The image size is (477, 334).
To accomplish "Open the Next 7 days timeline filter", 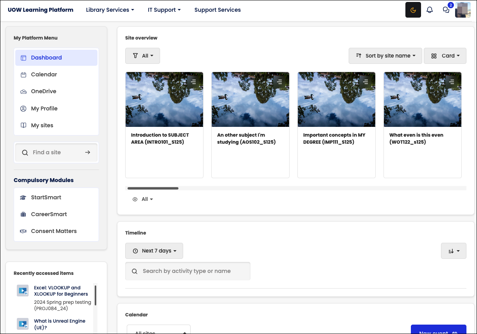I will coord(154,251).
